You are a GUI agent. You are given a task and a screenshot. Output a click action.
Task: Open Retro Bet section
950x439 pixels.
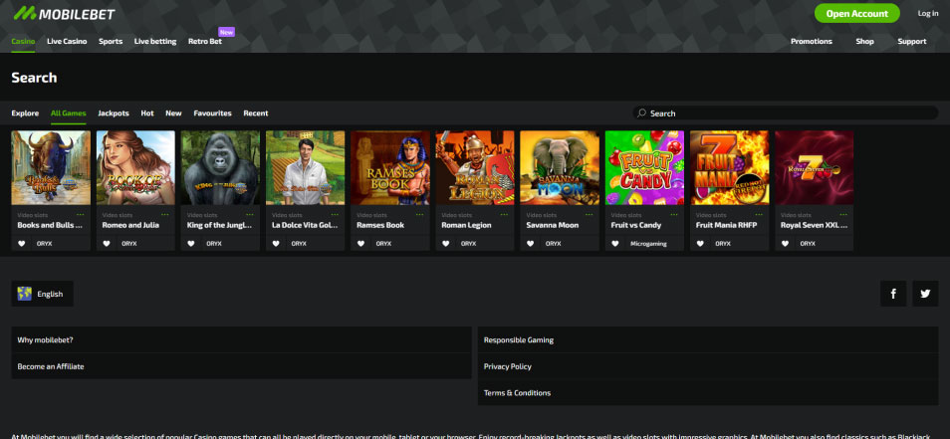(x=205, y=41)
